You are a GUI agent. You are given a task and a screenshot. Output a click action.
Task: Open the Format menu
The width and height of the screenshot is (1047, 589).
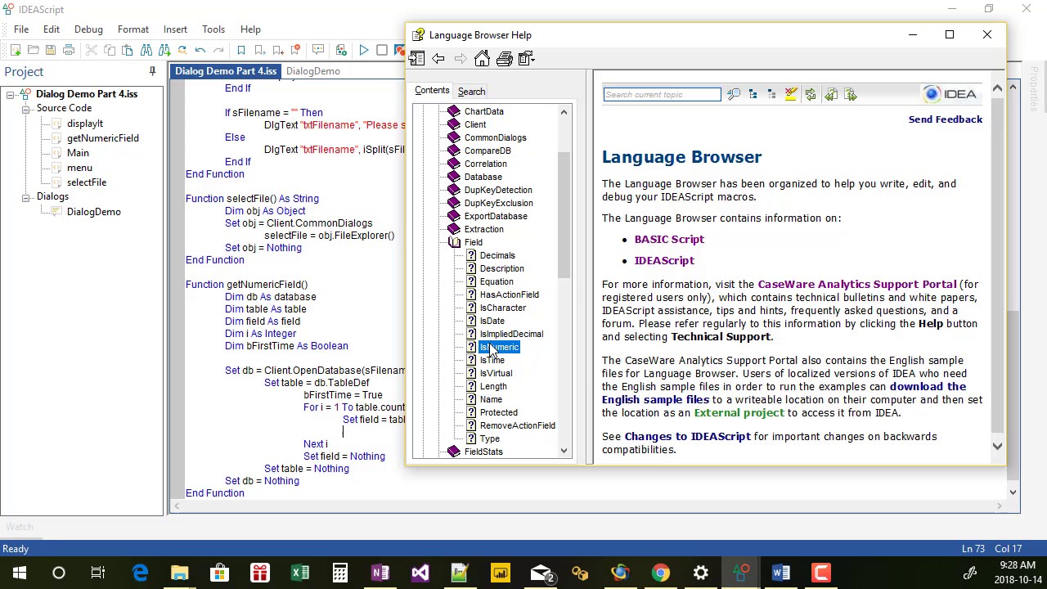[x=133, y=29]
